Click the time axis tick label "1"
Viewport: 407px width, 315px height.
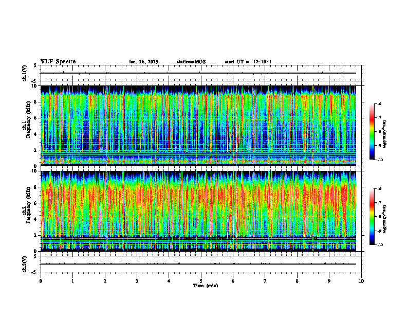[x=72, y=281]
